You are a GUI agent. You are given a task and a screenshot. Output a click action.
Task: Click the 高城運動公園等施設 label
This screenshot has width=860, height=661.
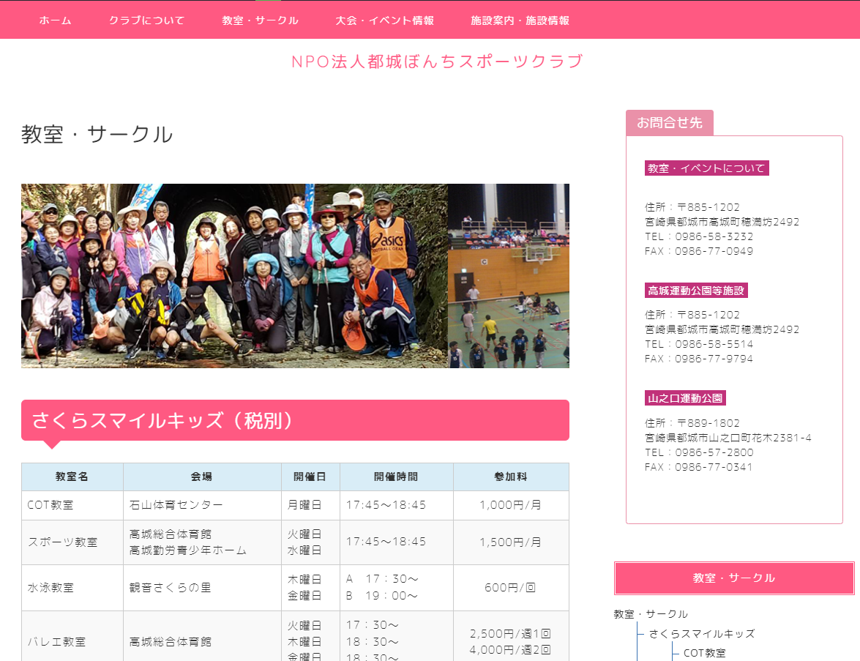pyautogui.click(x=695, y=291)
